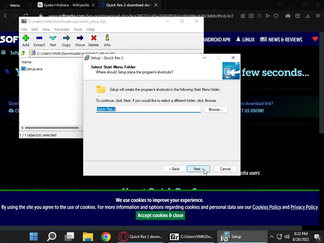This screenshot has width=324, height=243.
Task: Open ANDROID APK section on Softpedia
Action: tap(217, 40)
